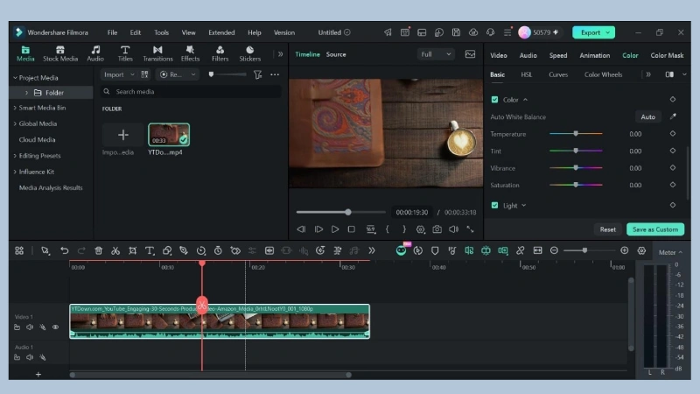This screenshot has width=700, height=394.
Task: Open the Titles library
Action: click(x=125, y=53)
